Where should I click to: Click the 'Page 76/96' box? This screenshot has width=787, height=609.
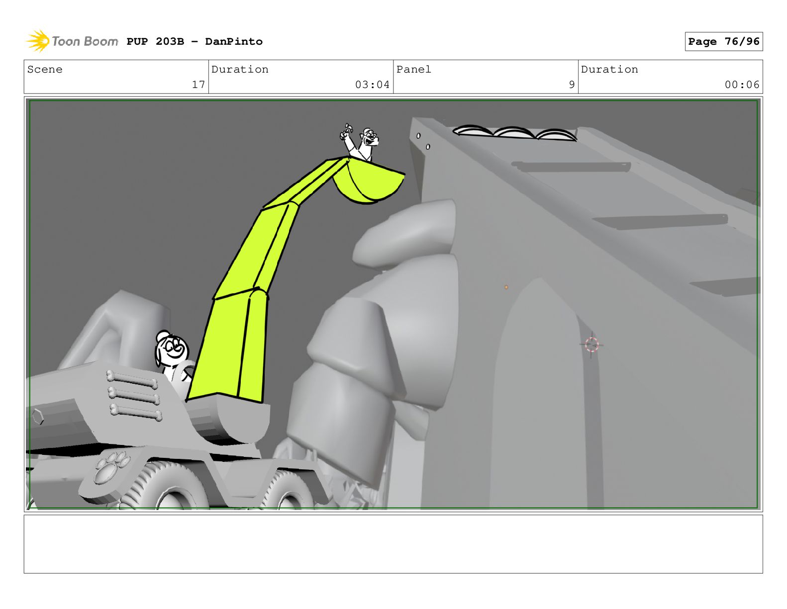[723, 42]
